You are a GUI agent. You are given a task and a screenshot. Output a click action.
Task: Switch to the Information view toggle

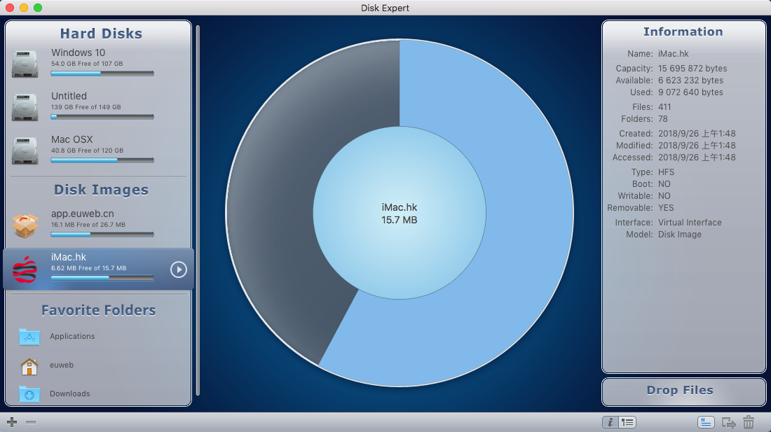point(610,422)
